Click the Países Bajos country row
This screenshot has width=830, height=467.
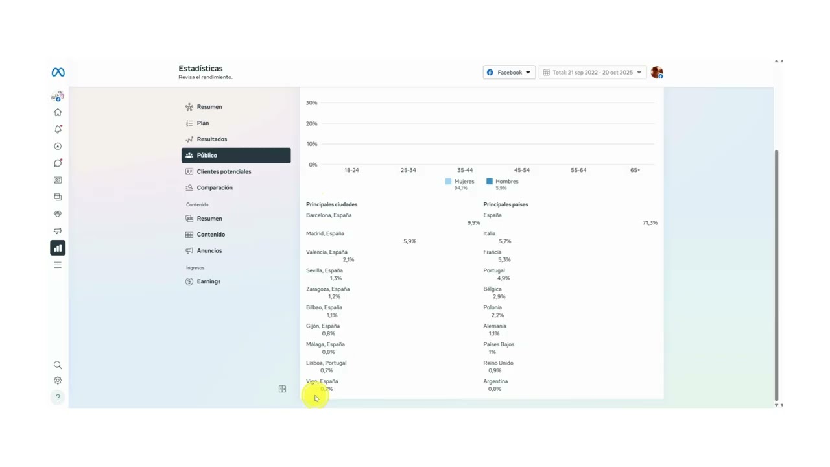tap(571, 348)
